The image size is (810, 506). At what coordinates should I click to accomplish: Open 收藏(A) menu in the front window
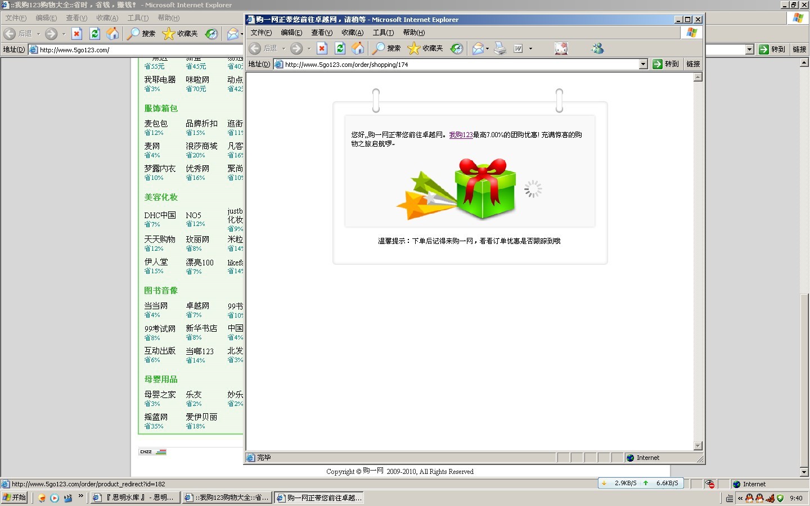click(352, 33)
